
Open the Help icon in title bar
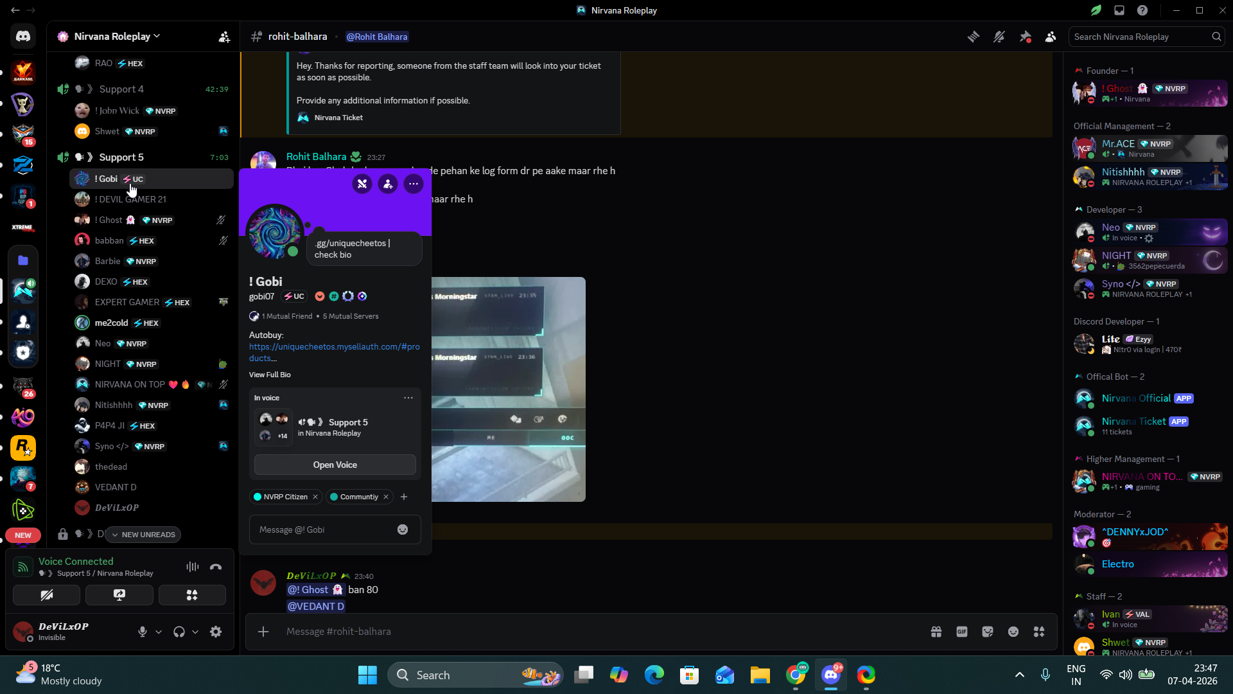pyautogui.click(x=1142, y=10)
